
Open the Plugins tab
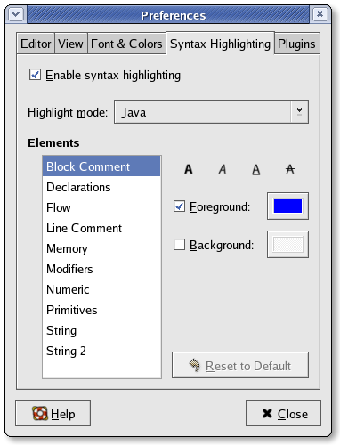coord(296,44)
